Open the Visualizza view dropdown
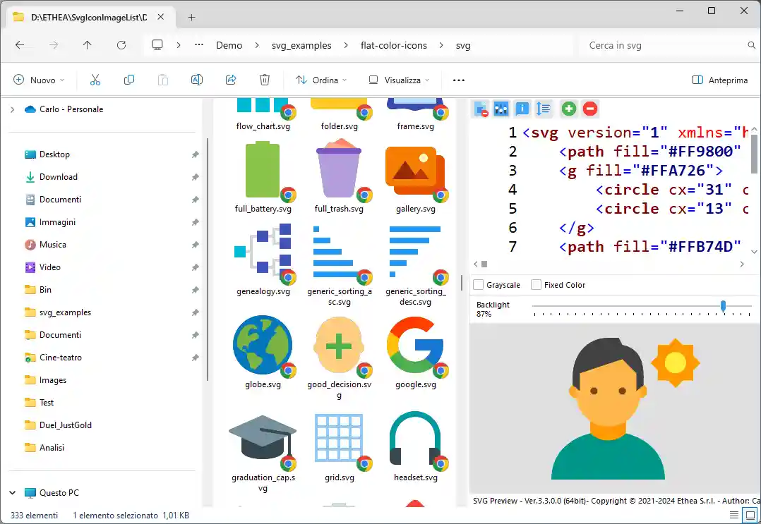 coord(399,80)
